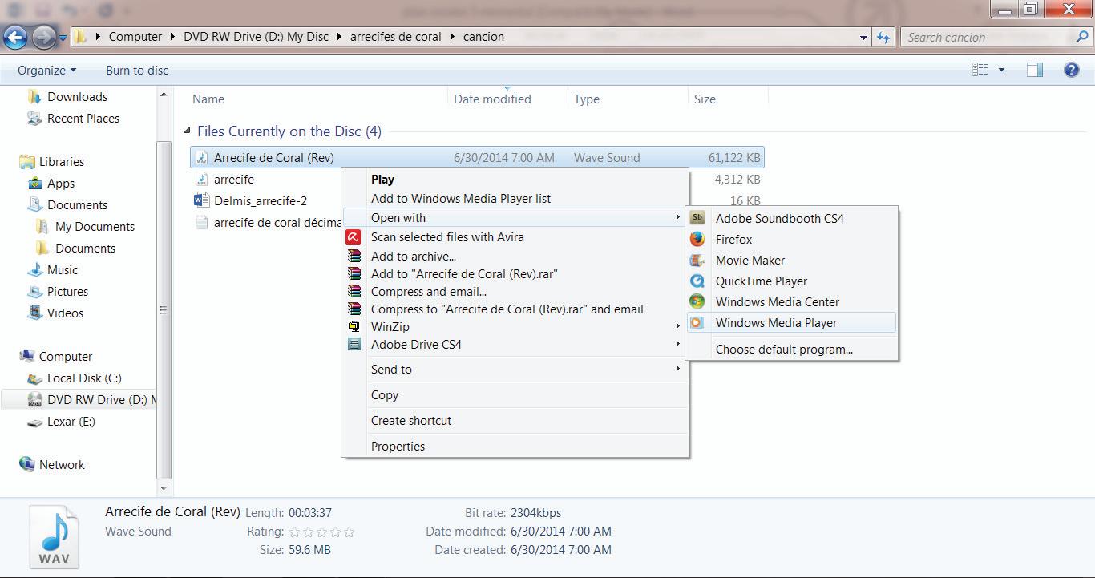1095x578 pixels.
Task: Expand the address bar history dropdown
Action: 863,38
